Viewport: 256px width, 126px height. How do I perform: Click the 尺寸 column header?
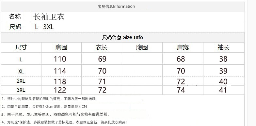point(21,47)
